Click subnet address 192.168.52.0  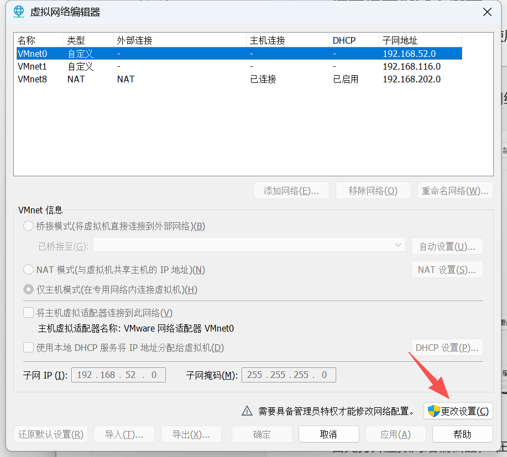409,54
